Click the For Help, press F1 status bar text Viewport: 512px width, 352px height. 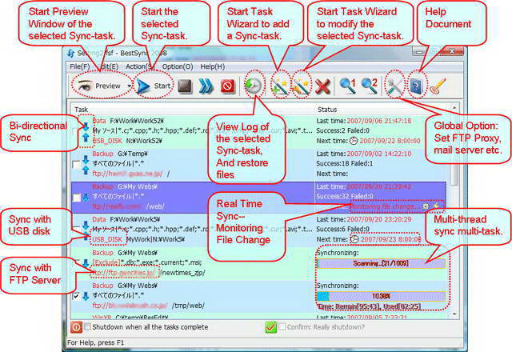pos(95,342)
